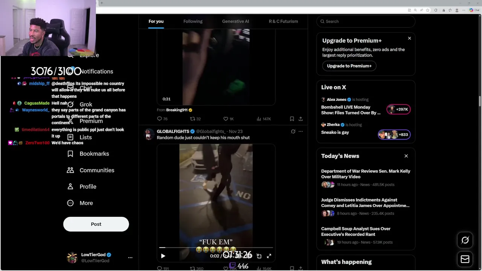Click the Search input field

(x=366, y=21)
